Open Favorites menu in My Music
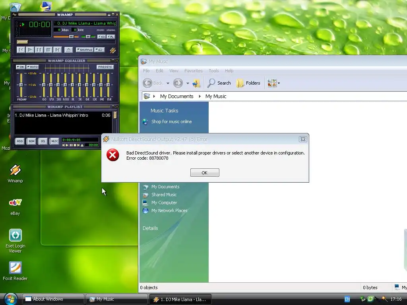 pyautogui.click(x=194, y=71)
